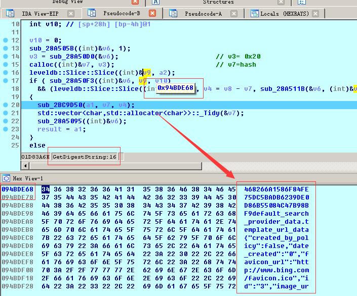Viewport: 357px width, 296px height.
Task: Close the Debug View panel
Action: pos(135,2)
